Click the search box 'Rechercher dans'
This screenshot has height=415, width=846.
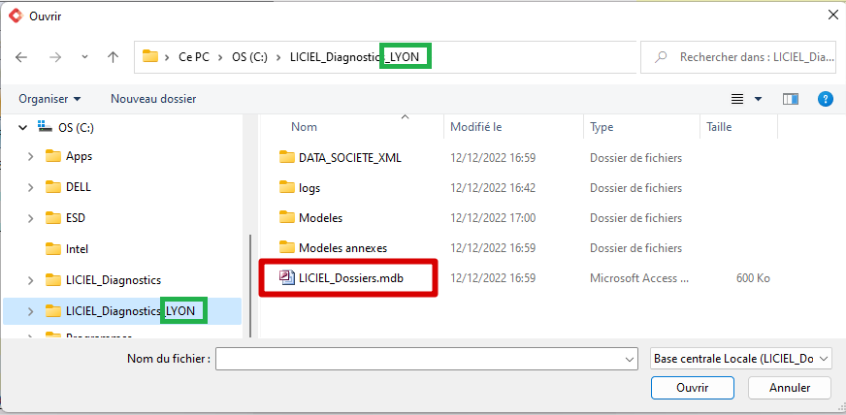[x=737, y=56]
